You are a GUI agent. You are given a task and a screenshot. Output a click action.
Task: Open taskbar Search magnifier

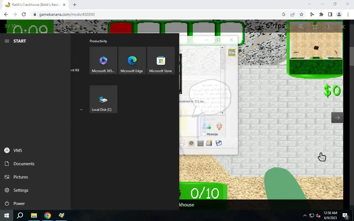tap(20, 215)
